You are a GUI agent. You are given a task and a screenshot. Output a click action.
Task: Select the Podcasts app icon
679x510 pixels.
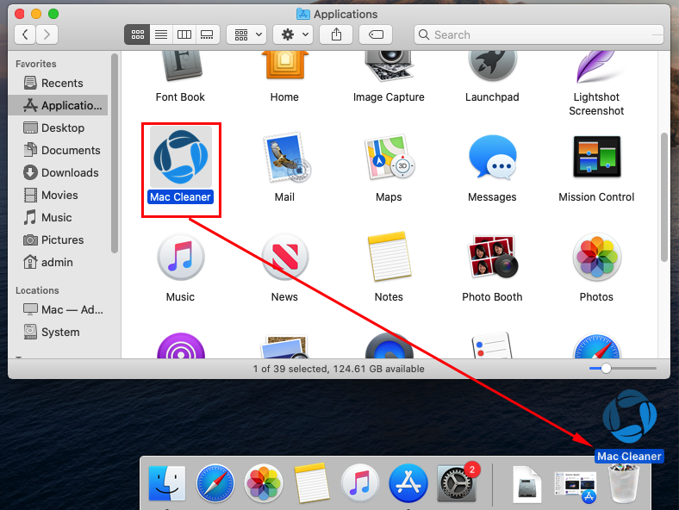(x=181, y=345)
